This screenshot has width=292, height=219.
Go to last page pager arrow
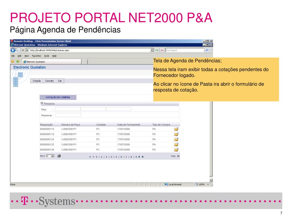point(143,157)
